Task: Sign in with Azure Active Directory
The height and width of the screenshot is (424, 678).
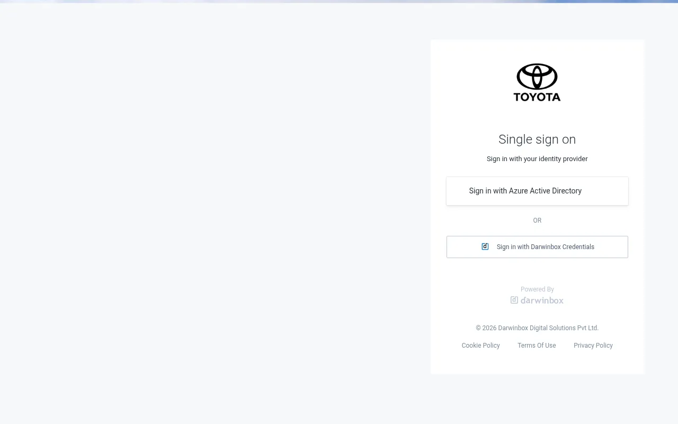Action: 537,191
